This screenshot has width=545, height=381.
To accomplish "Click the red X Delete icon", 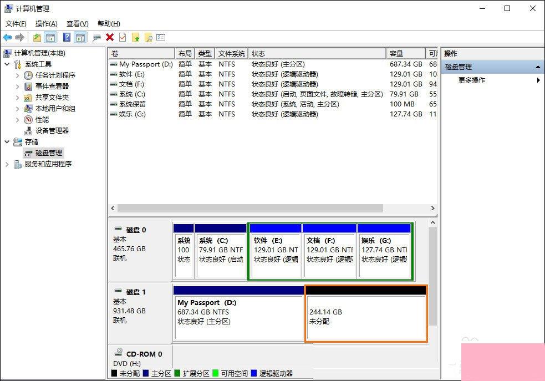I will [x=110, y=37].
